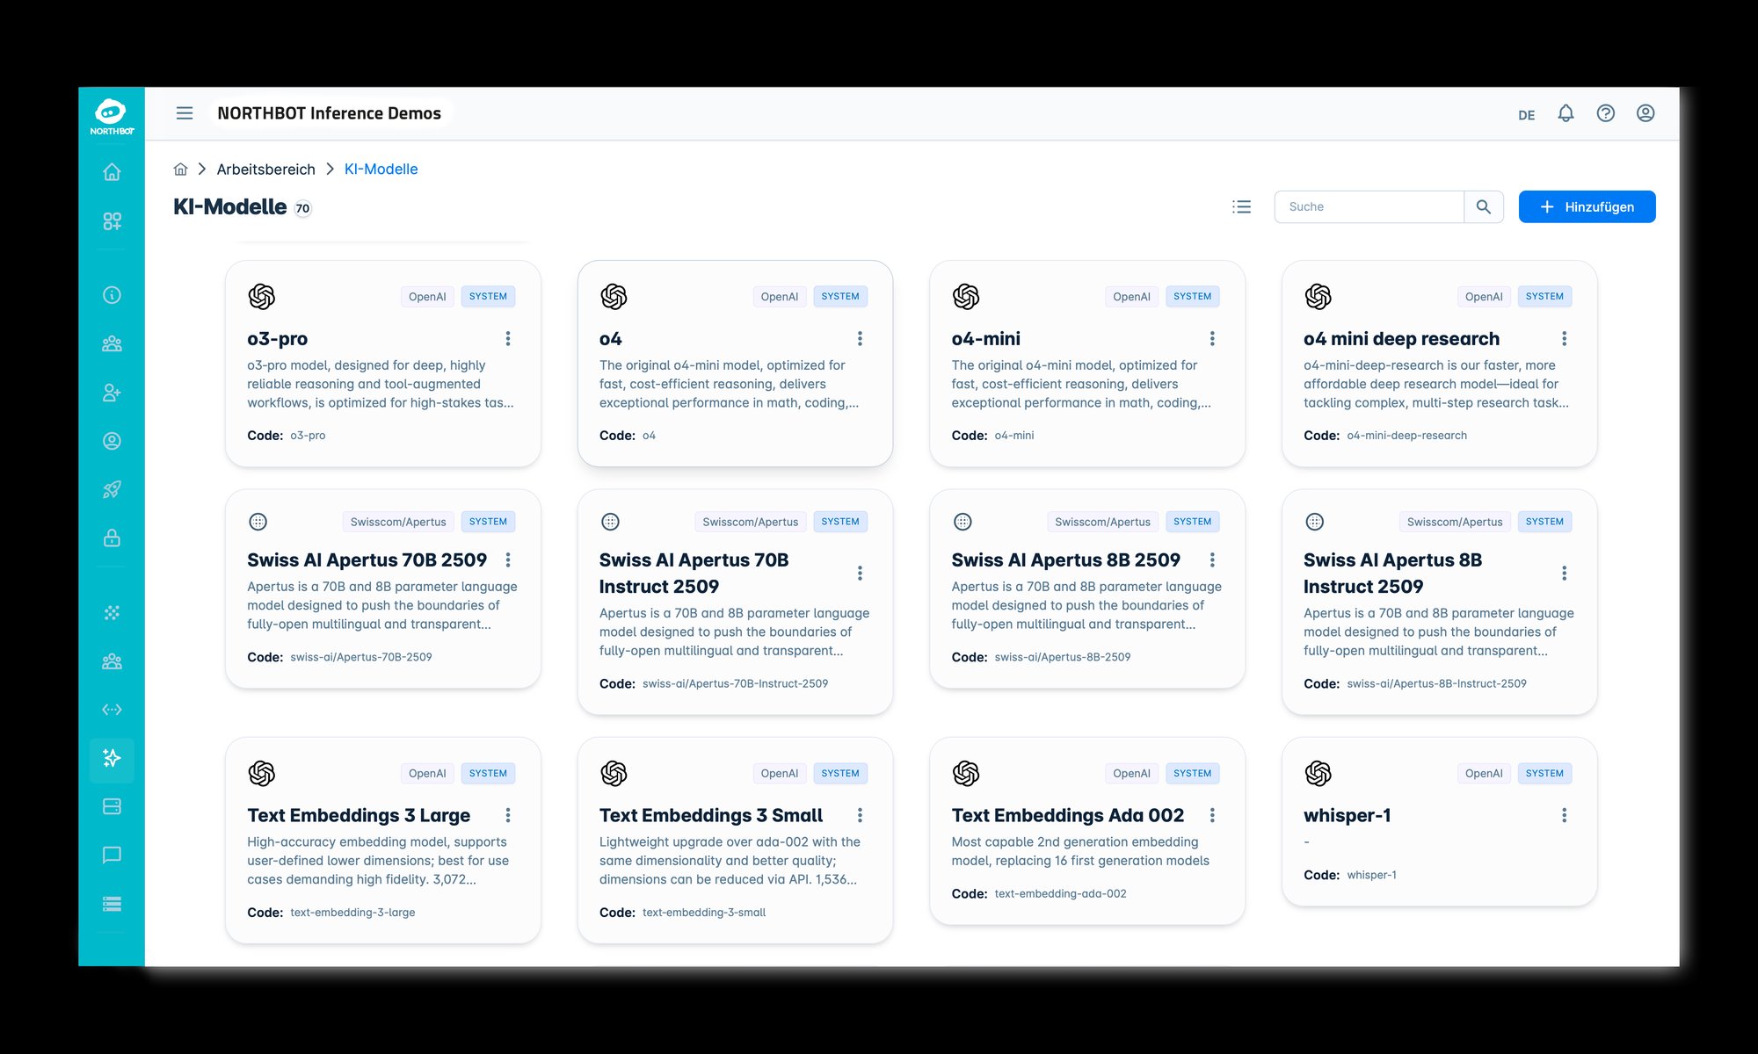
Task: Open the Home page from the sidebar
Action: (x=112, y=172)
